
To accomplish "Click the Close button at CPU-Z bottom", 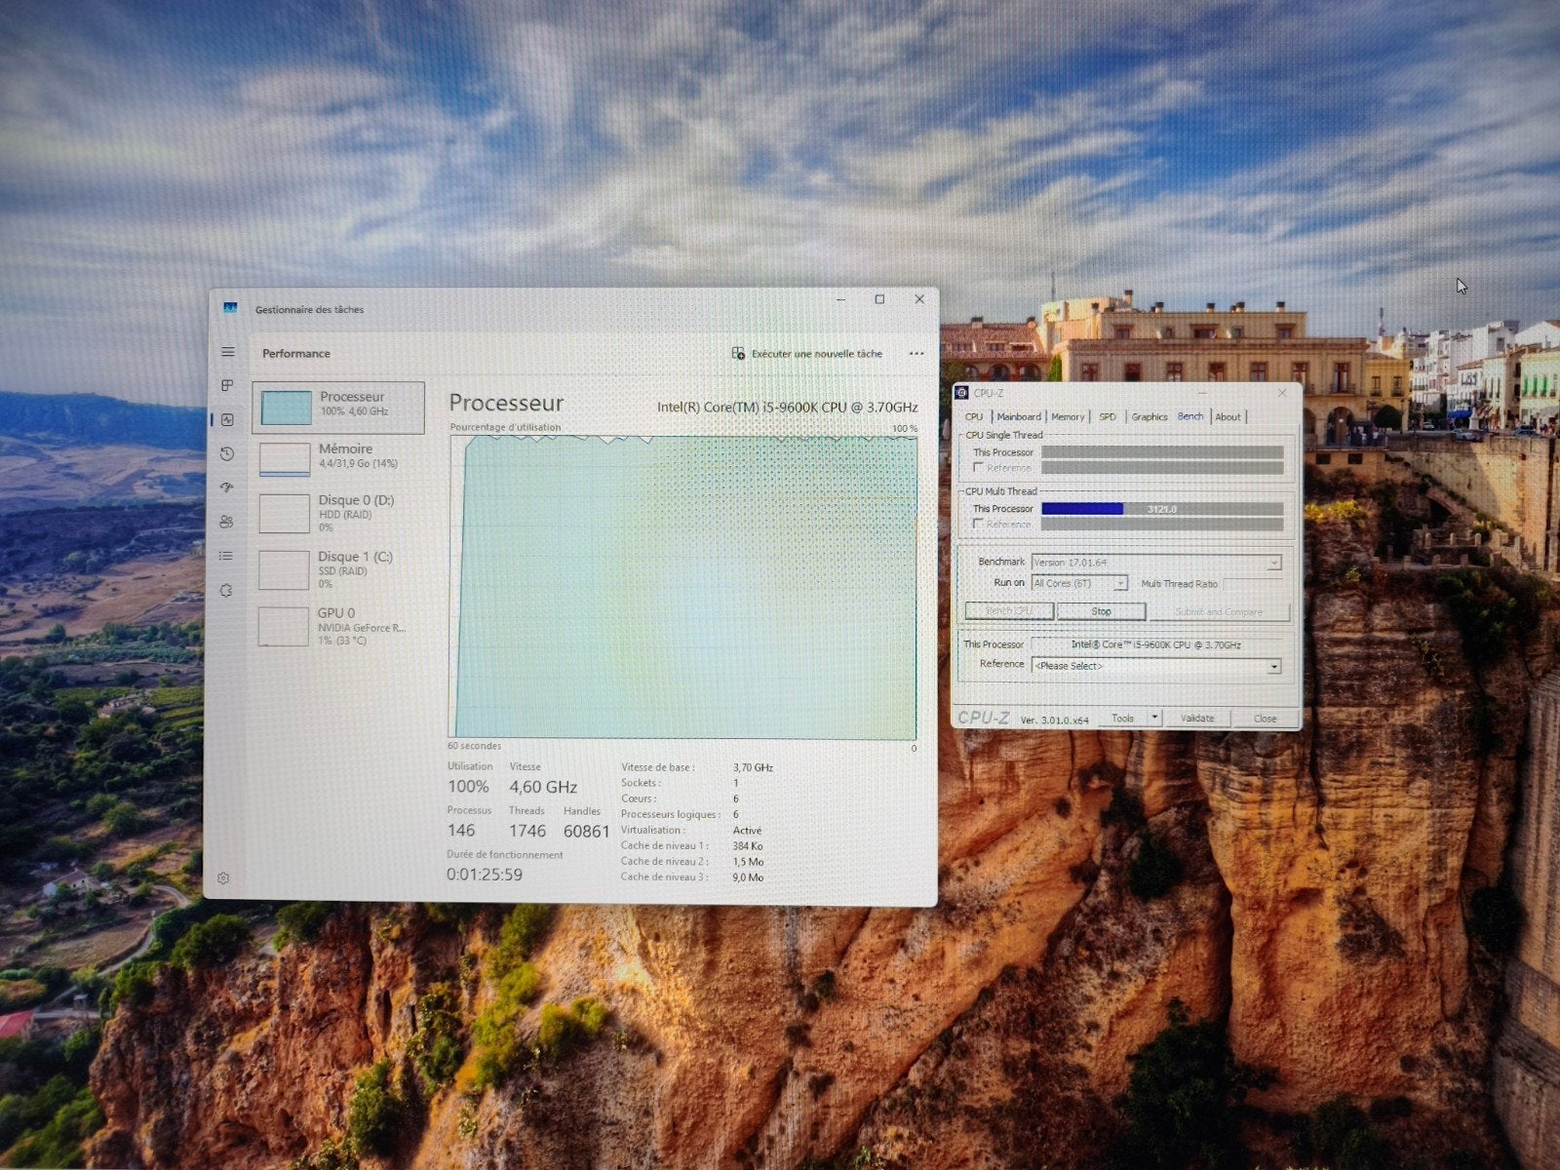I will point(1265,719).
